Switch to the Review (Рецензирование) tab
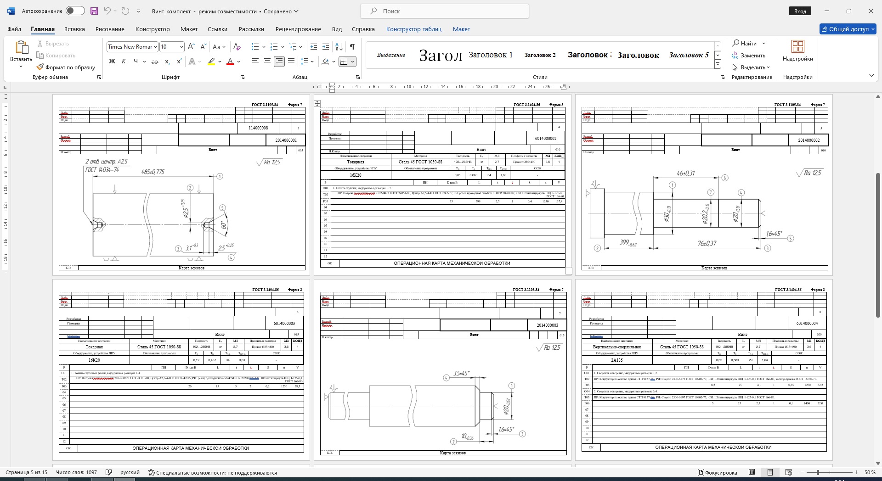Screen dimensions: 882x481 point(298,29)
